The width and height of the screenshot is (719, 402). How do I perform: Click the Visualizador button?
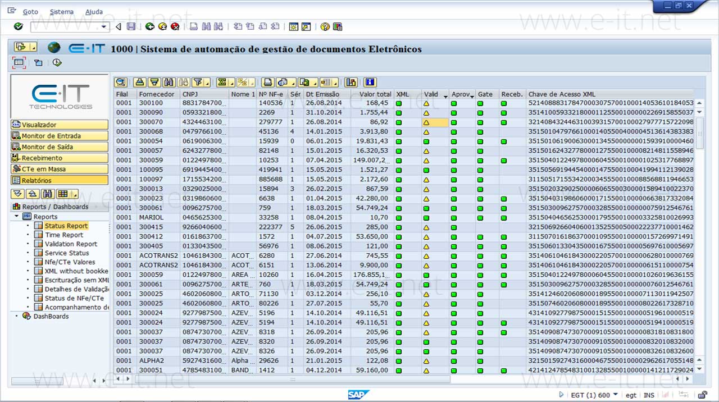[59, 125]
